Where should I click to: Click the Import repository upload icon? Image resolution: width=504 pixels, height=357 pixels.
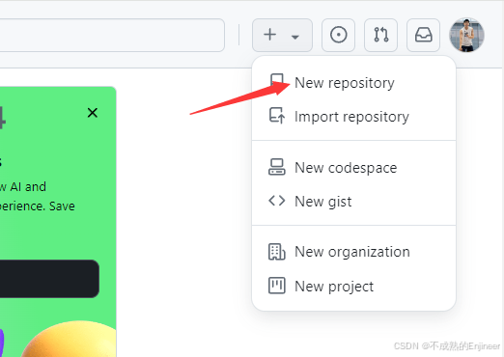(x=277, y=116)
